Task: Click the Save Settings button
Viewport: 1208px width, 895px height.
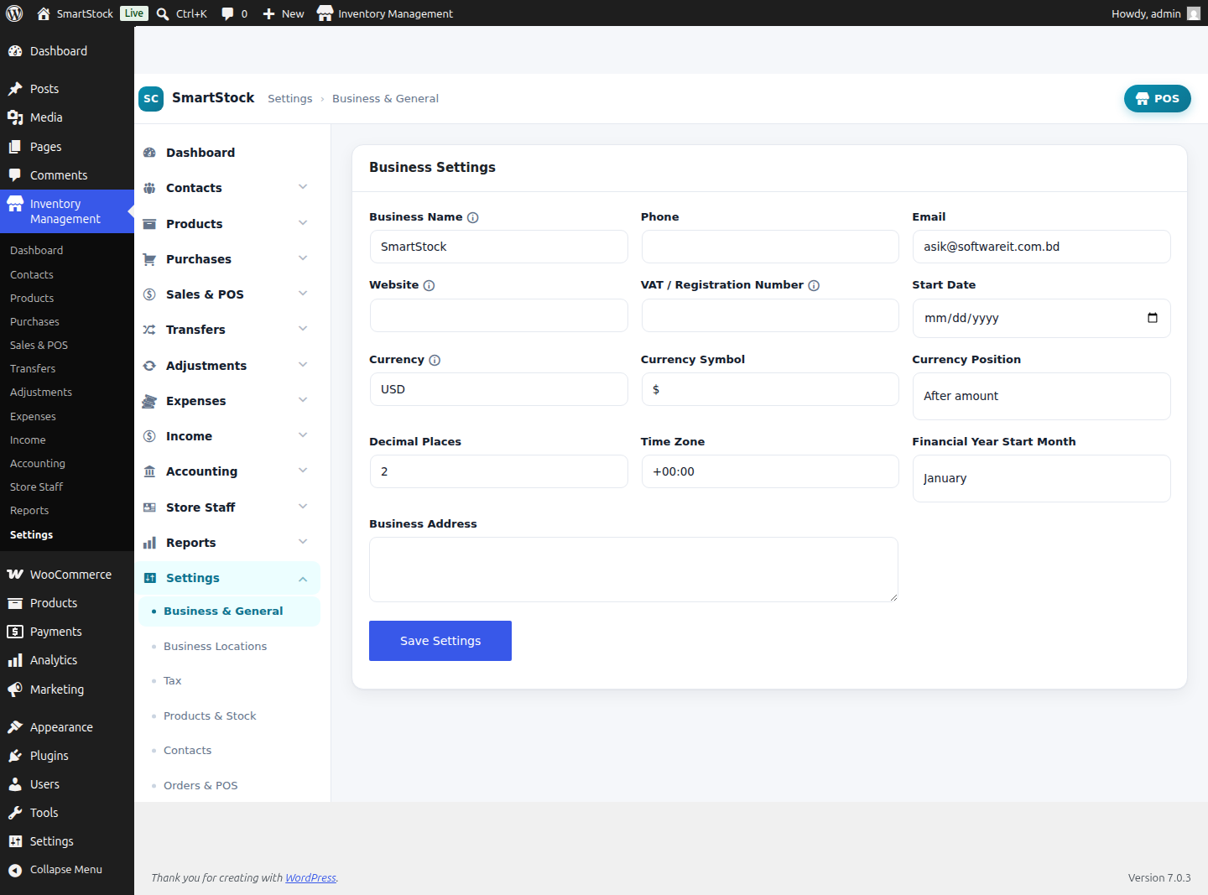Action: [440, 641]
